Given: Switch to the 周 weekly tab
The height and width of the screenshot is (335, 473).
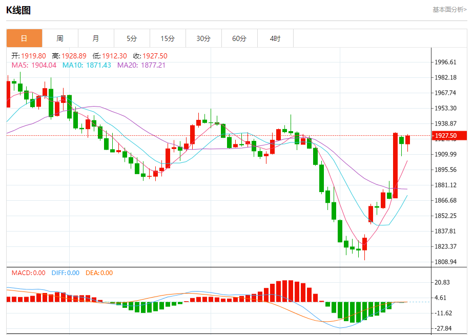Looking at the screenshot, I should pyautogui.click(x=60, y=38).
